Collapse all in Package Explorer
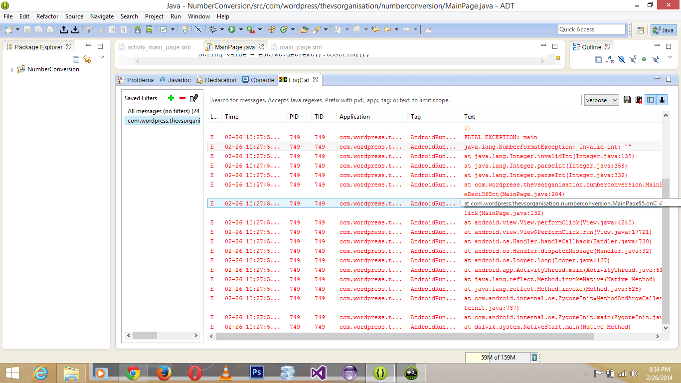681x383 pixels. 76,59
